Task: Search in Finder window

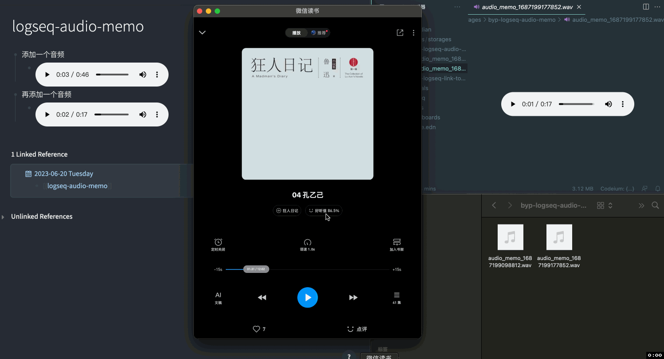Action: [x=655, y=205]
